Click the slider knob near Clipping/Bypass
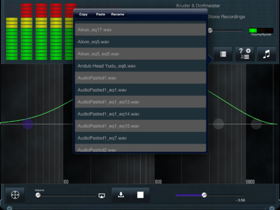The image size is (280, 210). 210,30
